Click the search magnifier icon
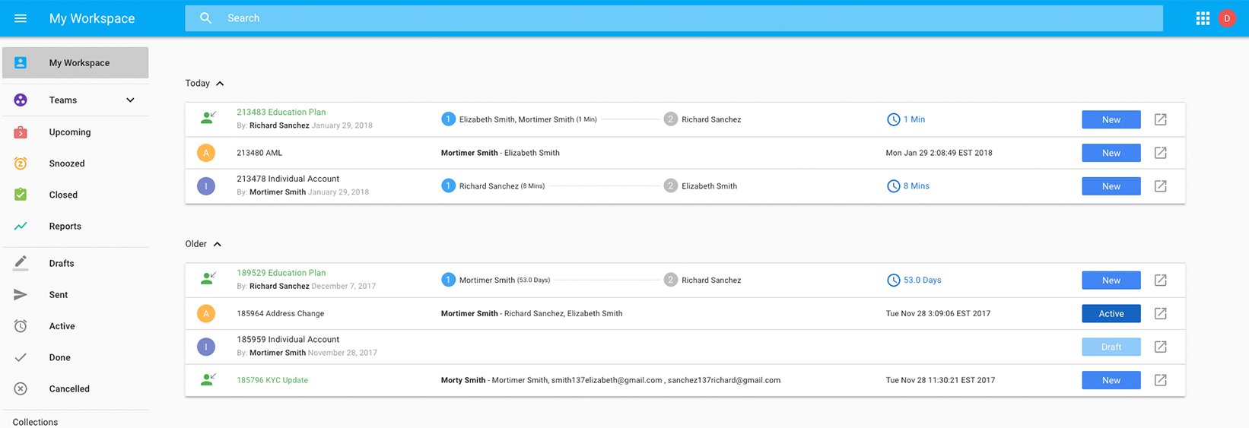This screenshot has width=1249, height=428. 206,18
